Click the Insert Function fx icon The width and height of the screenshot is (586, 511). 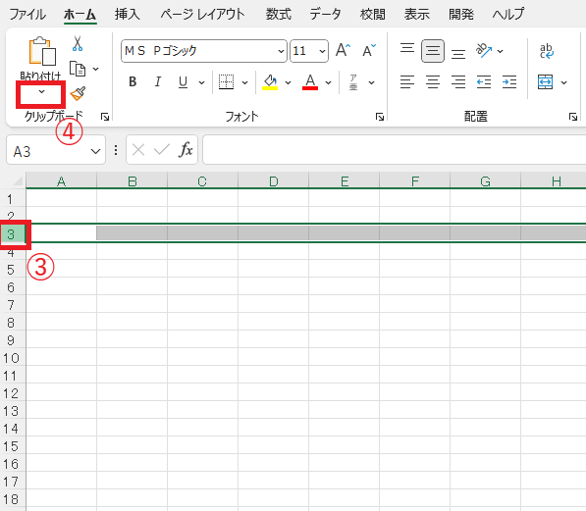[x=186, y=150]
